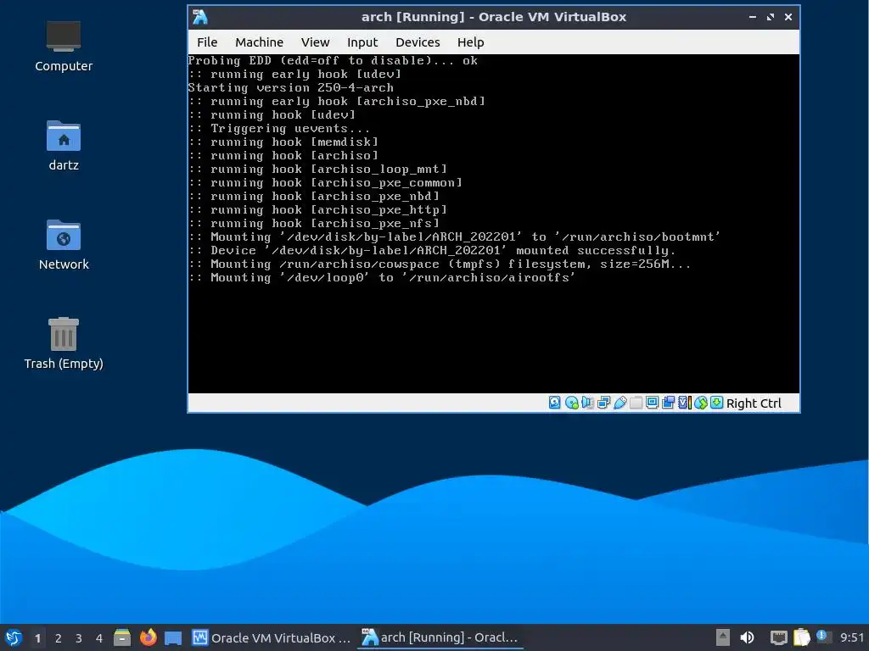Screen dimensions: 869x651
Task: Click the VirtualBox window title icon
Action: [x=200, y=17]
